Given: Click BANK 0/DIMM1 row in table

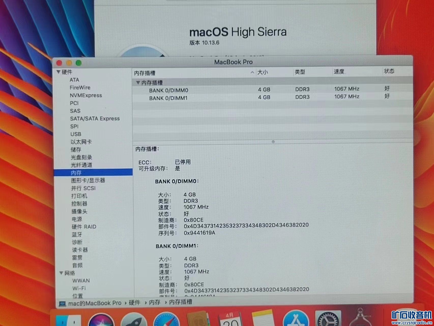Looking at the screenshot, I should pyautogui.click(x=272, y=97).
